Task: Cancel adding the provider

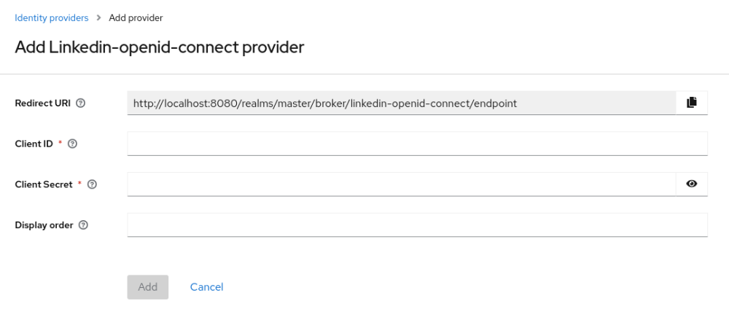Action: [206, 287]
